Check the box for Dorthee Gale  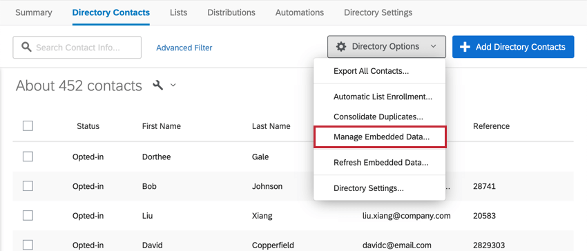tap(28, 157)
